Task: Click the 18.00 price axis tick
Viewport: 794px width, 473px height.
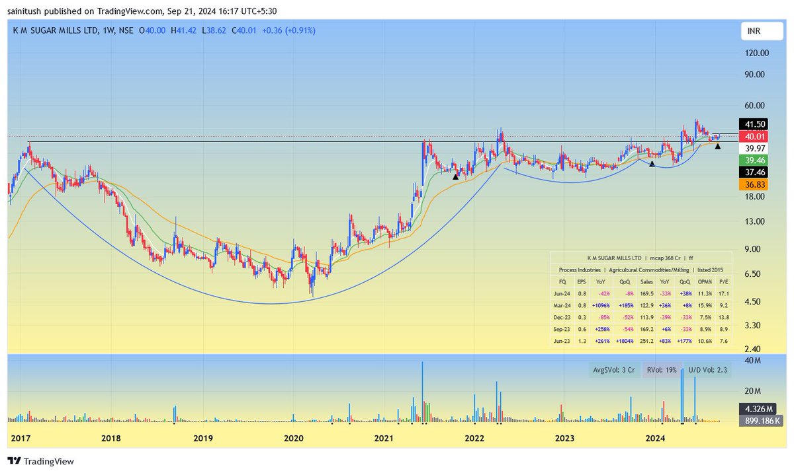Action: (x=756, y=197)
